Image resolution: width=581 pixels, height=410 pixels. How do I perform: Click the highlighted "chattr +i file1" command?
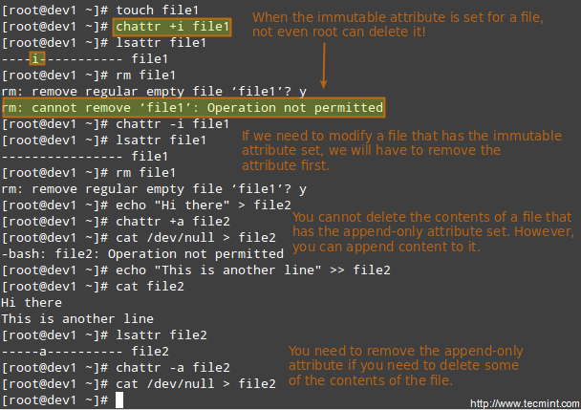click(172, 26)
